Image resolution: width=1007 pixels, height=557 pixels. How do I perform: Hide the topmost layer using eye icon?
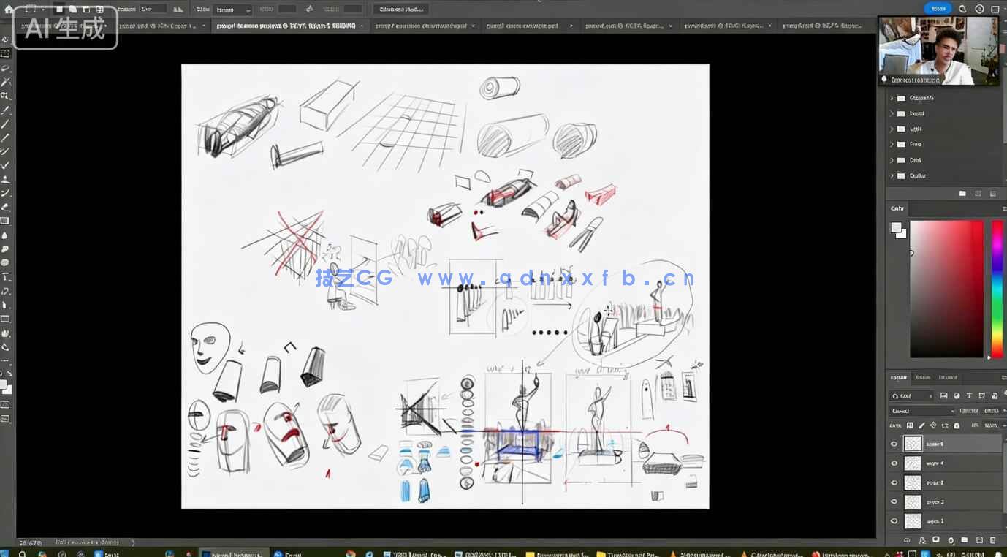894,444
